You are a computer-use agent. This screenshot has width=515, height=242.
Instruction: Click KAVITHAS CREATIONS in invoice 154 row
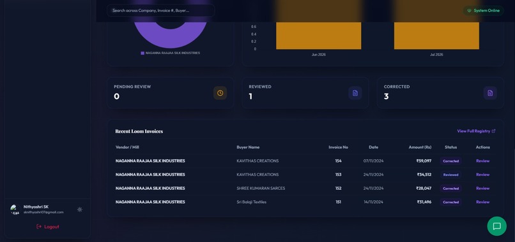257,160
